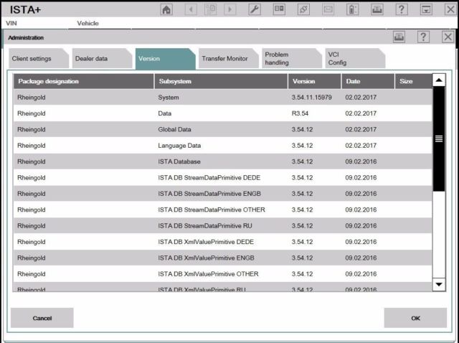Click the envelope message icon
The height and width of the screenshot is (343, 459).
pos(328,9)
